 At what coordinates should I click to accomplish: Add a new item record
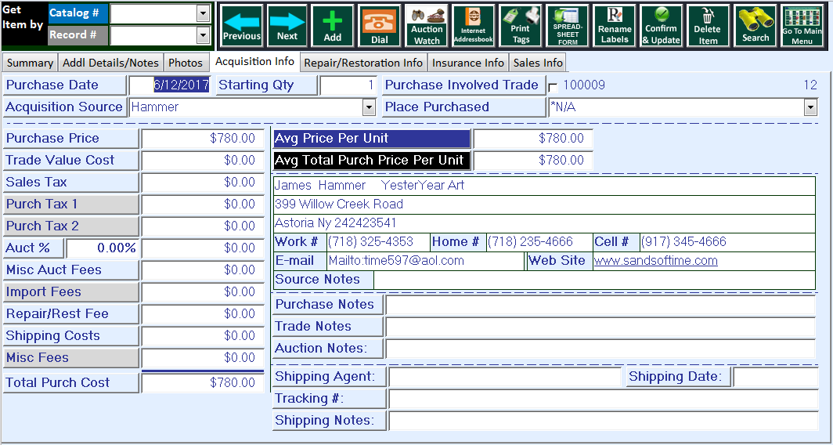click(x=333, y=26)
